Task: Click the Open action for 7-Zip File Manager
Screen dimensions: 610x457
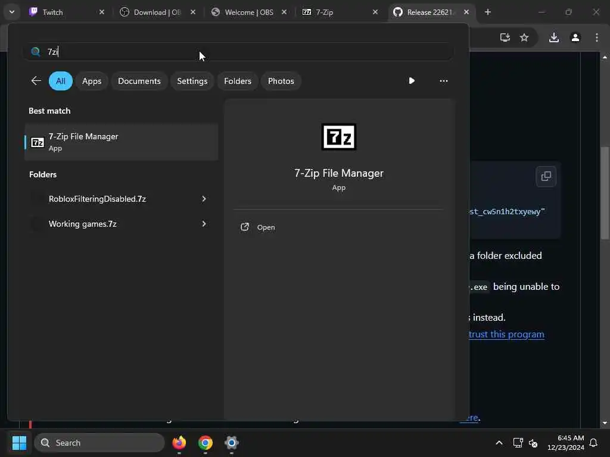Action: 258,227
